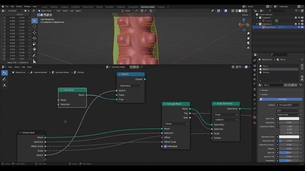Select the node editor Select tool
This screenshot has width=305, height=171.
coord(4,73)
